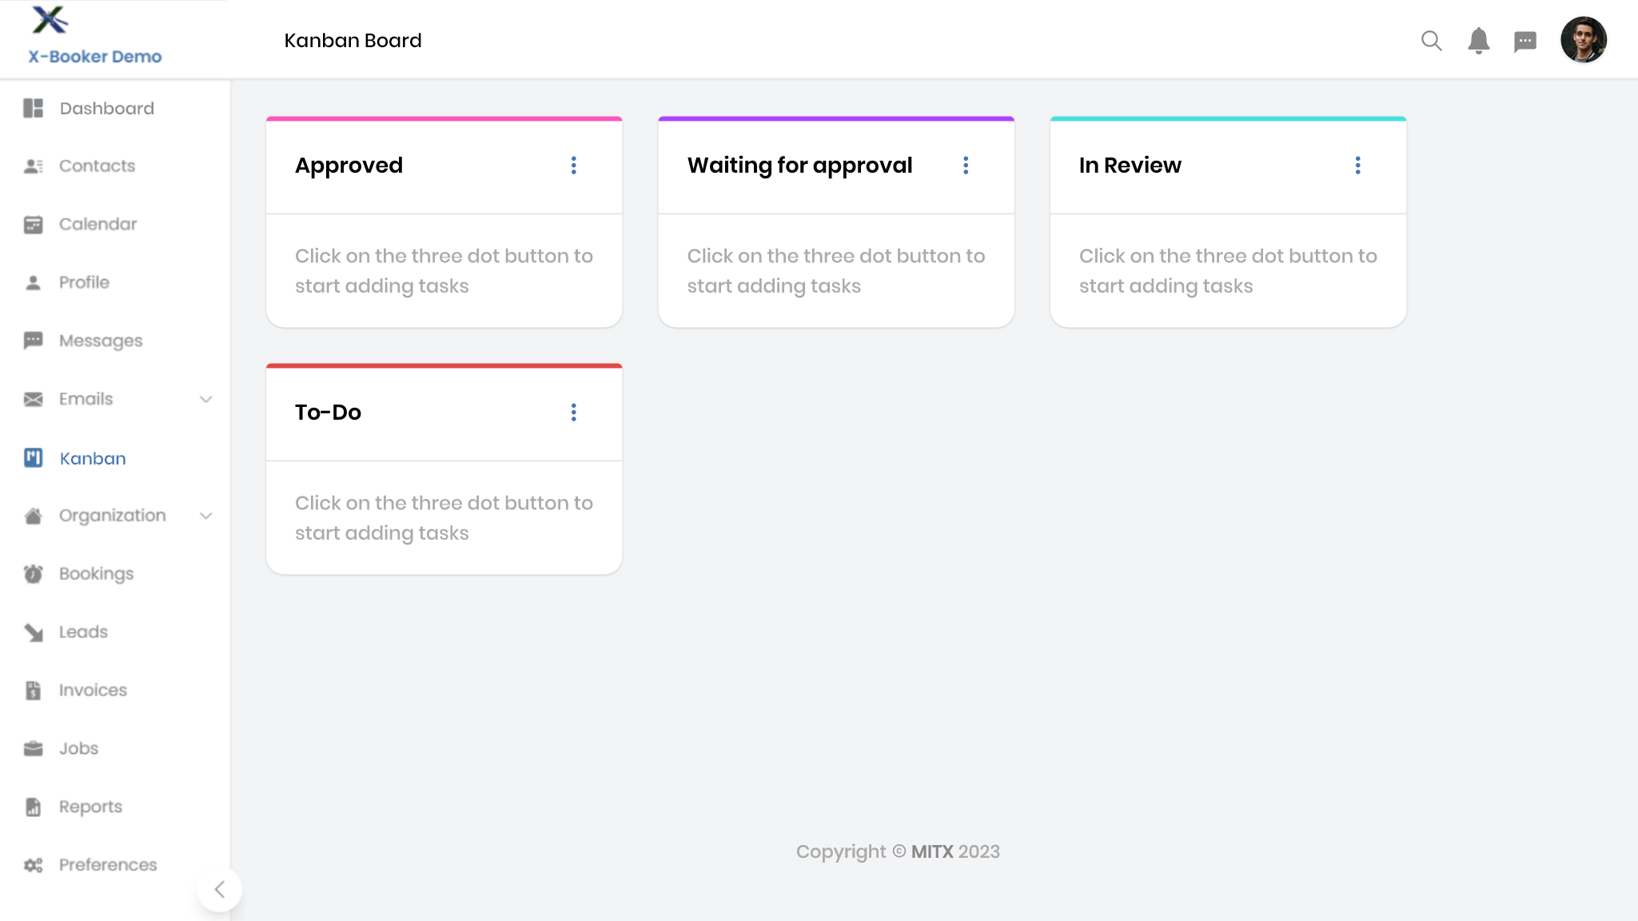This screenshot has height=921, width=1638.
Task: Open the notifications bell
Action: (x=1478, y=41)
